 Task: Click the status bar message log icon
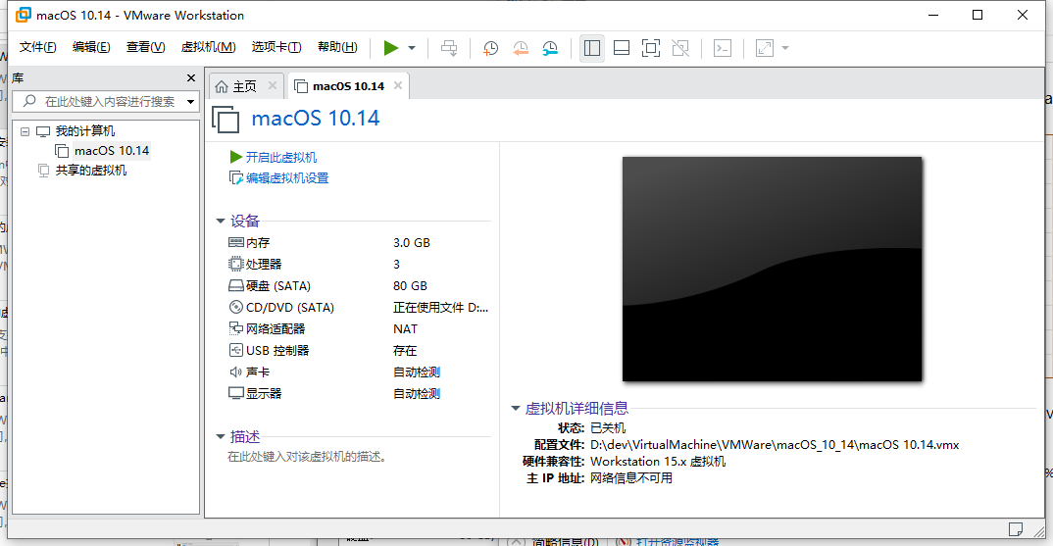click(1016, 529)
